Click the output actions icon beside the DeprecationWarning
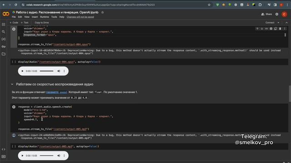This screenshot has height=163, width=291. (x=14, y=135)
